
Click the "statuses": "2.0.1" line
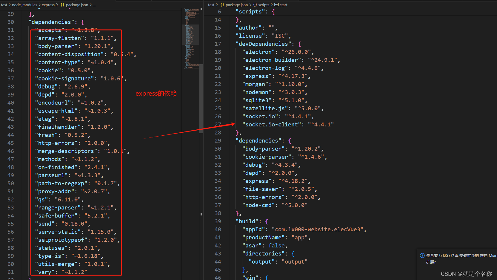point(67,248)
